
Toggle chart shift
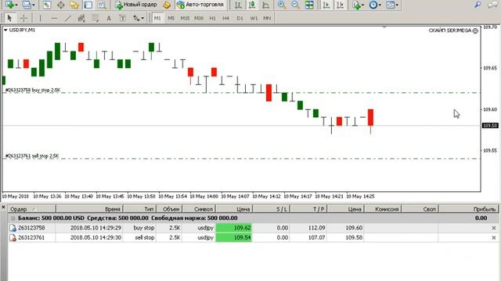point(340,5)
